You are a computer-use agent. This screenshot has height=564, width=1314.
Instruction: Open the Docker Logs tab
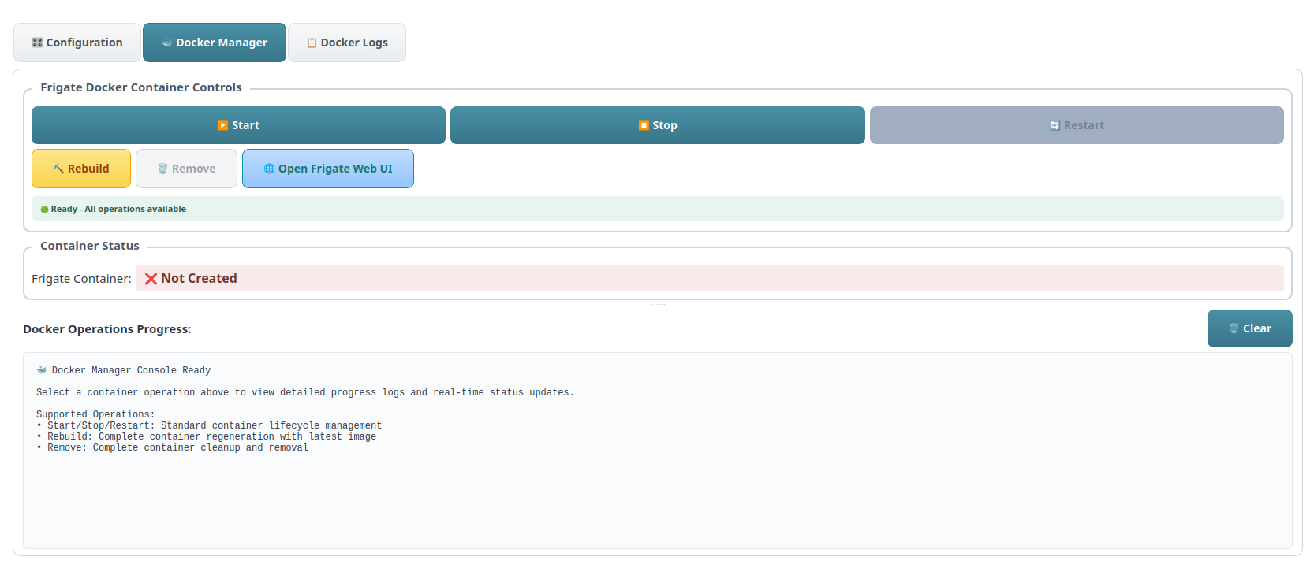(347, 43)
